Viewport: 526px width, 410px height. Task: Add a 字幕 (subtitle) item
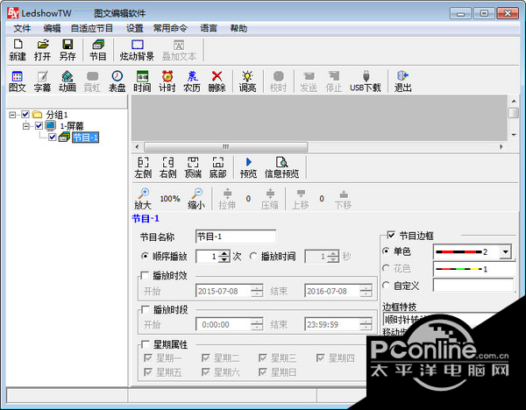[x=42, y=81]
